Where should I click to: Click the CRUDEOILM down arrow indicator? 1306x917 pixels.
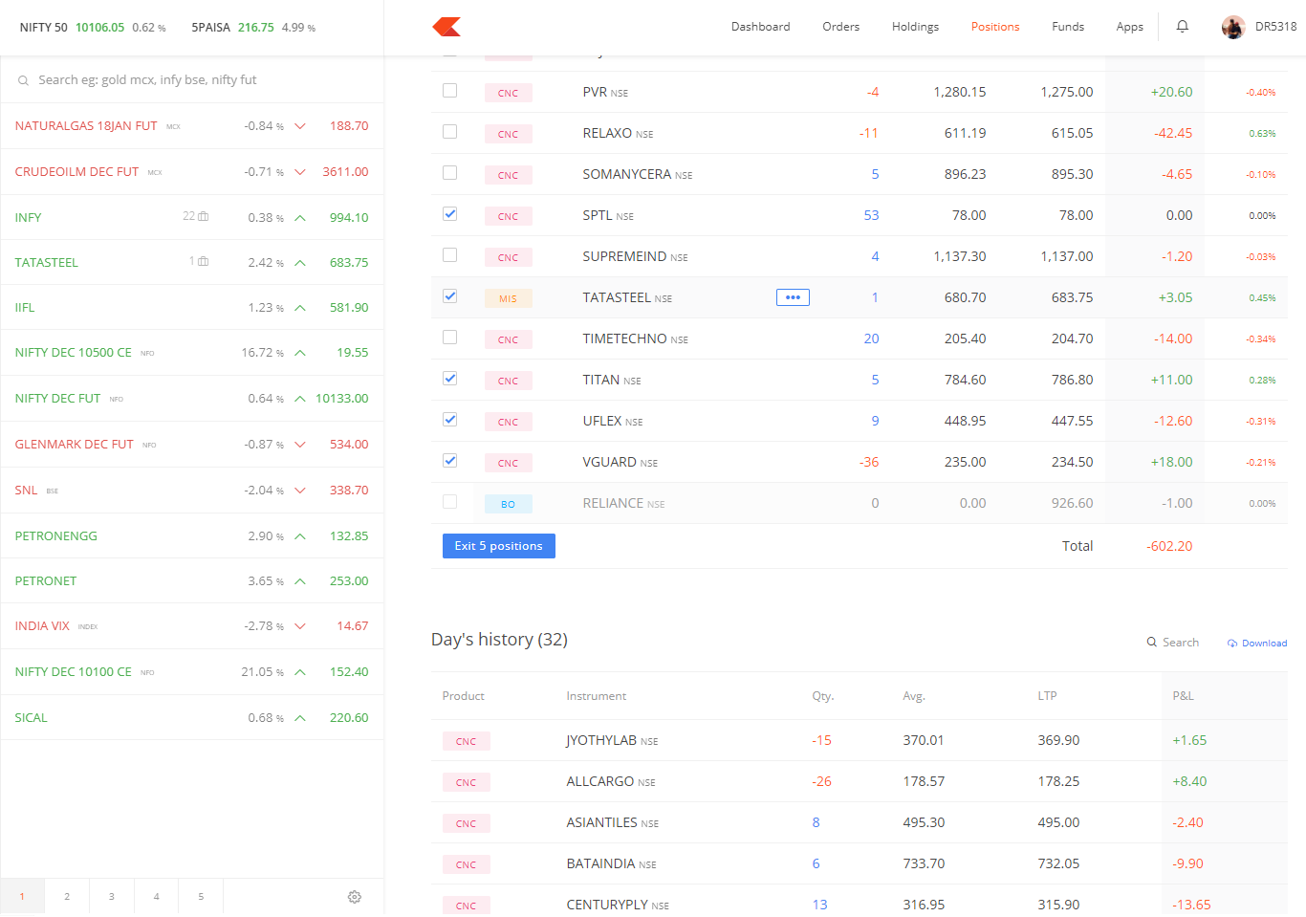click(300, 172)
